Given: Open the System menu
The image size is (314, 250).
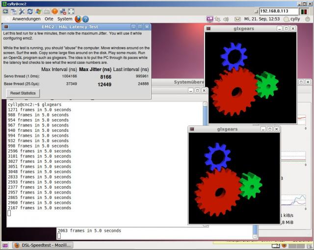Looking at the screenshot, I should 65,19.
